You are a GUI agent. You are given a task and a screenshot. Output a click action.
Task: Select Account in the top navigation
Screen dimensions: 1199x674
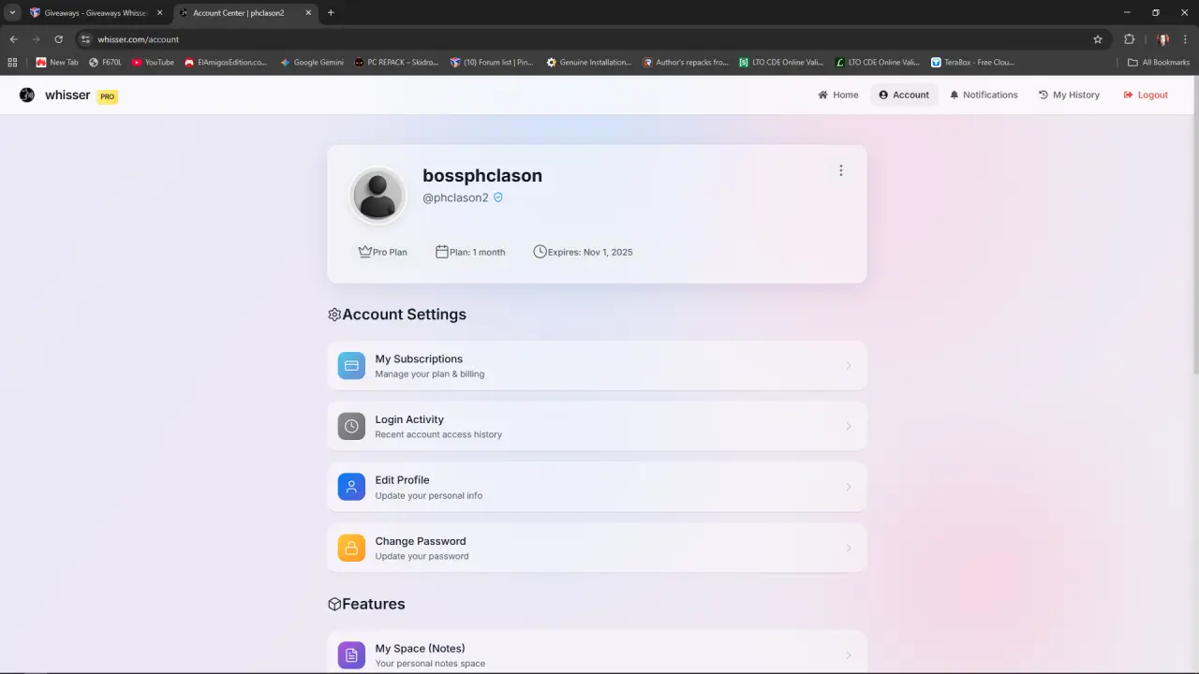[x=904, y=95]
